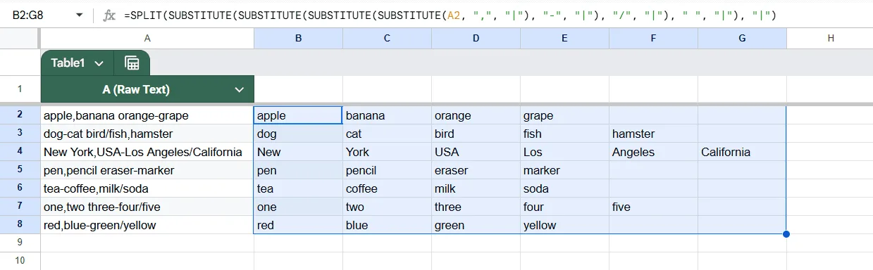The height and width of the screenshot is (270, 873).
Task: Click cell 'pen,pencil eraser-marker'
Action: [147, 170]
